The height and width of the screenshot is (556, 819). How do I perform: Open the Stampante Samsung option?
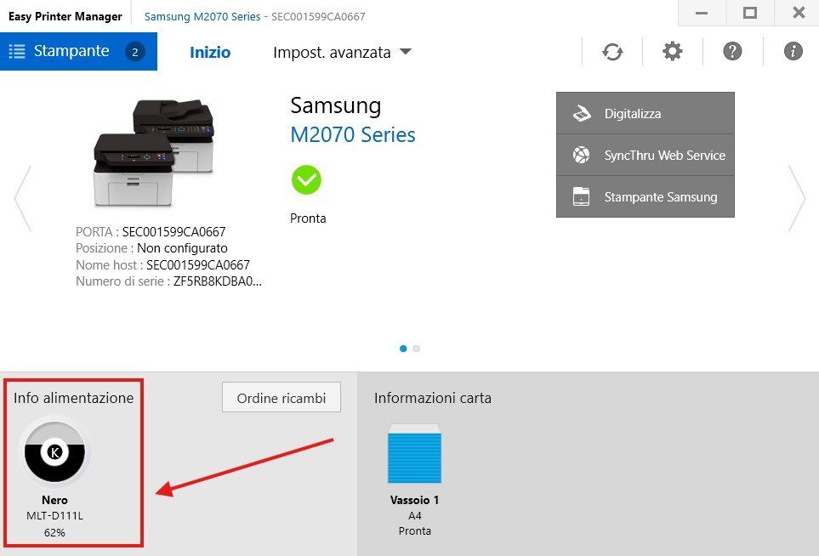[645, 197]
